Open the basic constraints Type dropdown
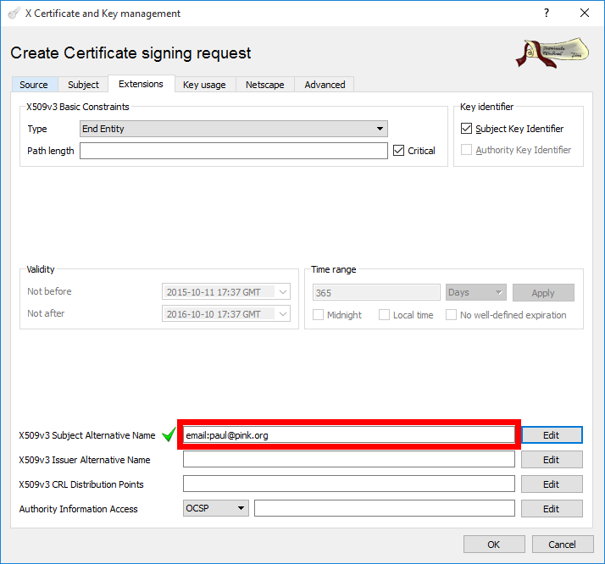605x564 pixels. (233, 129)
